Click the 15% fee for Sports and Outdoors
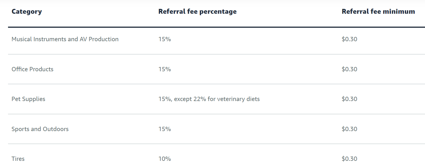This screenshot has height=166, width=425. click(165, 129)
